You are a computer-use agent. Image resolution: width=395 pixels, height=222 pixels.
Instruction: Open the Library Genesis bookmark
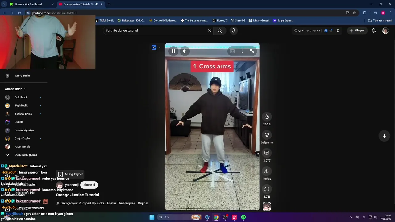pos(259,21)
